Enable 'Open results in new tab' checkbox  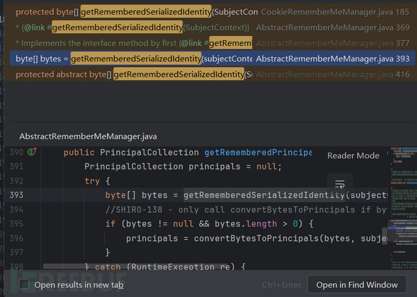tap(24, 284)
